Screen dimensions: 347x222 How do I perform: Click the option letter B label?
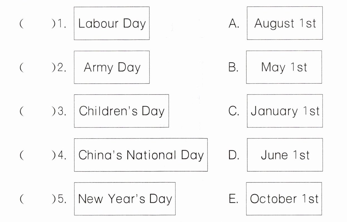(x=233, y=68)
